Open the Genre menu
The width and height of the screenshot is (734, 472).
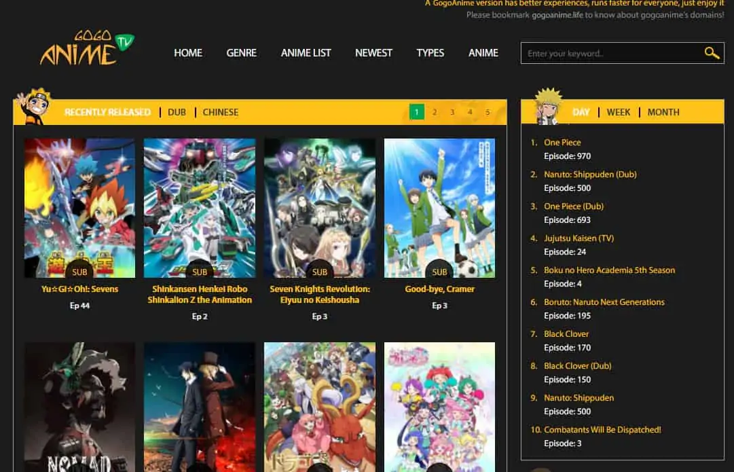point(242,53)
